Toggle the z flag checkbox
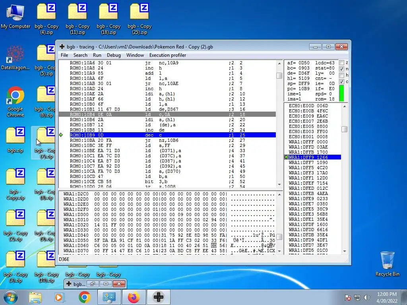Viewport: 407px width, 305px height. 341,63
